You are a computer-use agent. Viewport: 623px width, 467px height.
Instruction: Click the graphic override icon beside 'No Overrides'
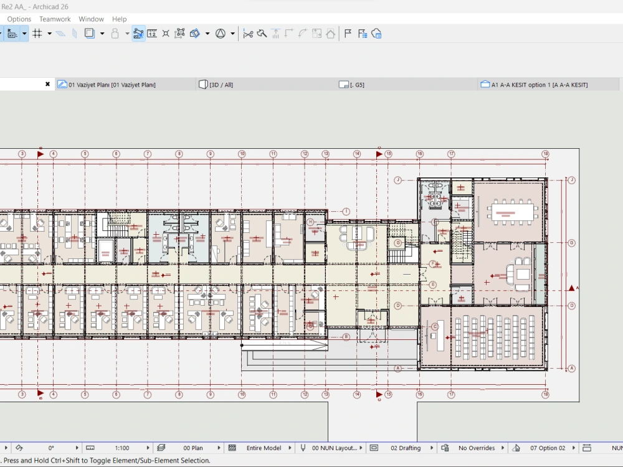point(446,448)
